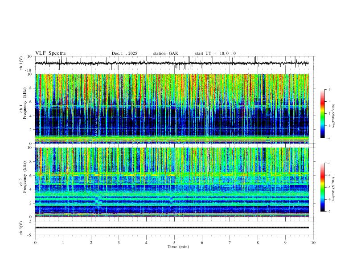Click the "6" tick on the Time axis
This screenshot has width=353, height=272.
[202, 243]
